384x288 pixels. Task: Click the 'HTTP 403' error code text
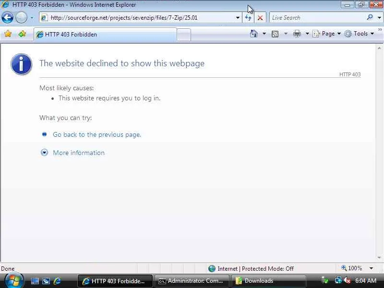350,74
